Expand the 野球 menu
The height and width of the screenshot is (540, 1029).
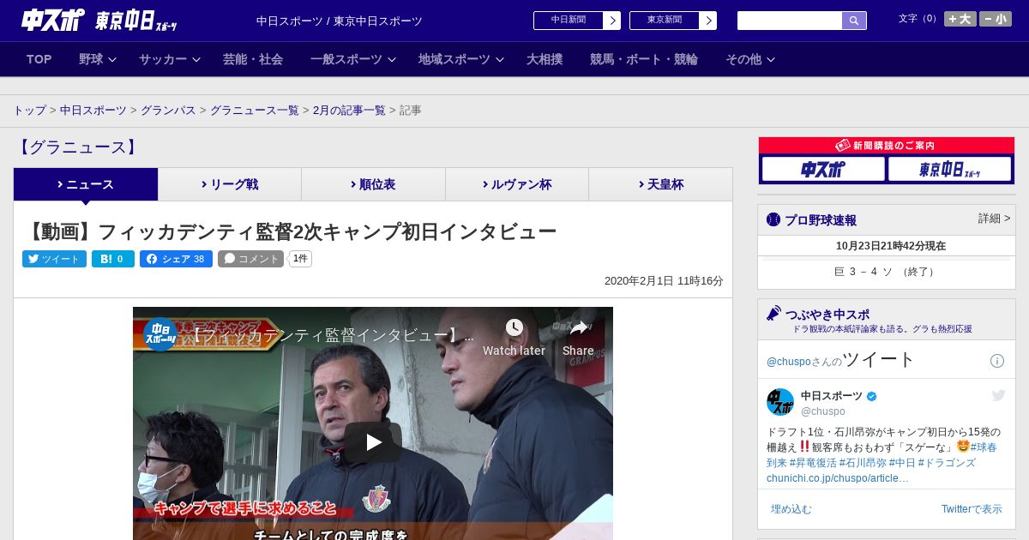tap(96, 59)
